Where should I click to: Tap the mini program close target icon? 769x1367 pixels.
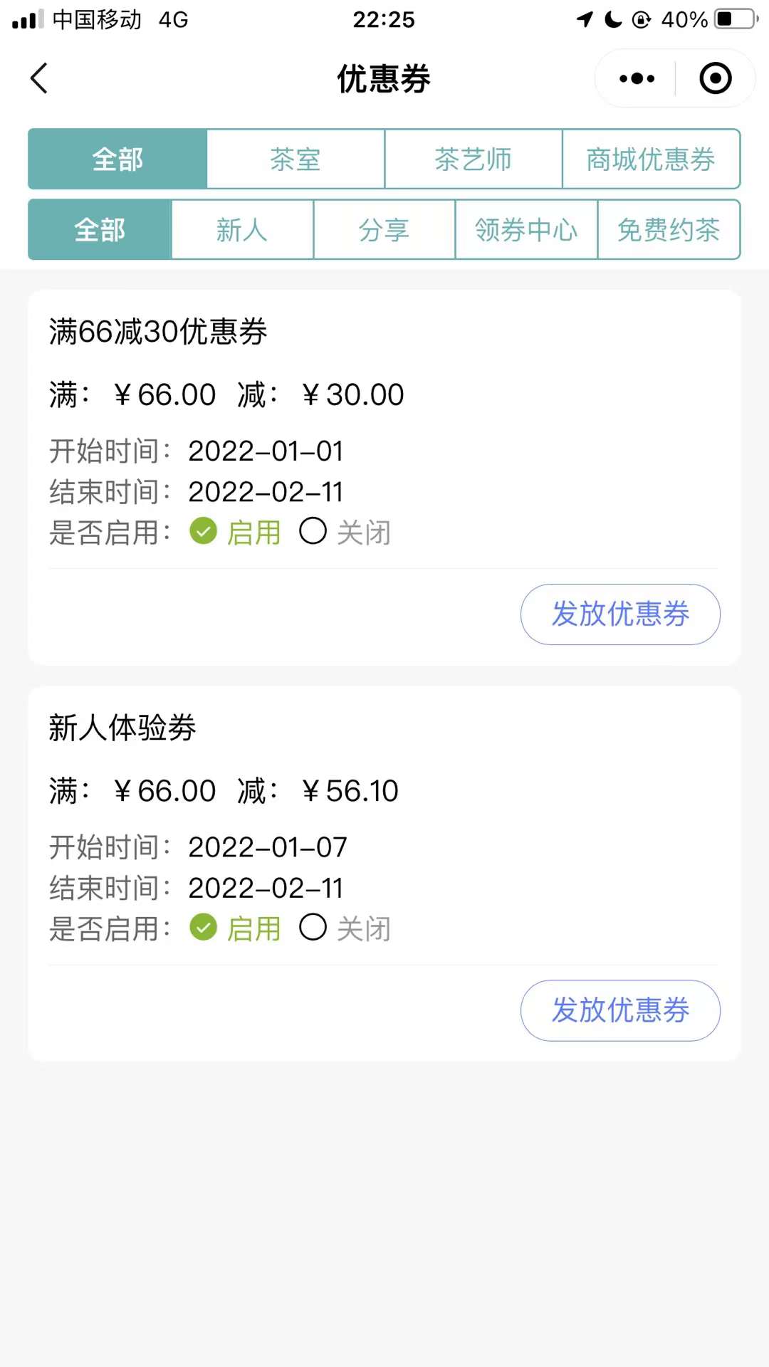pyautogui.click(x=715, y=78)
